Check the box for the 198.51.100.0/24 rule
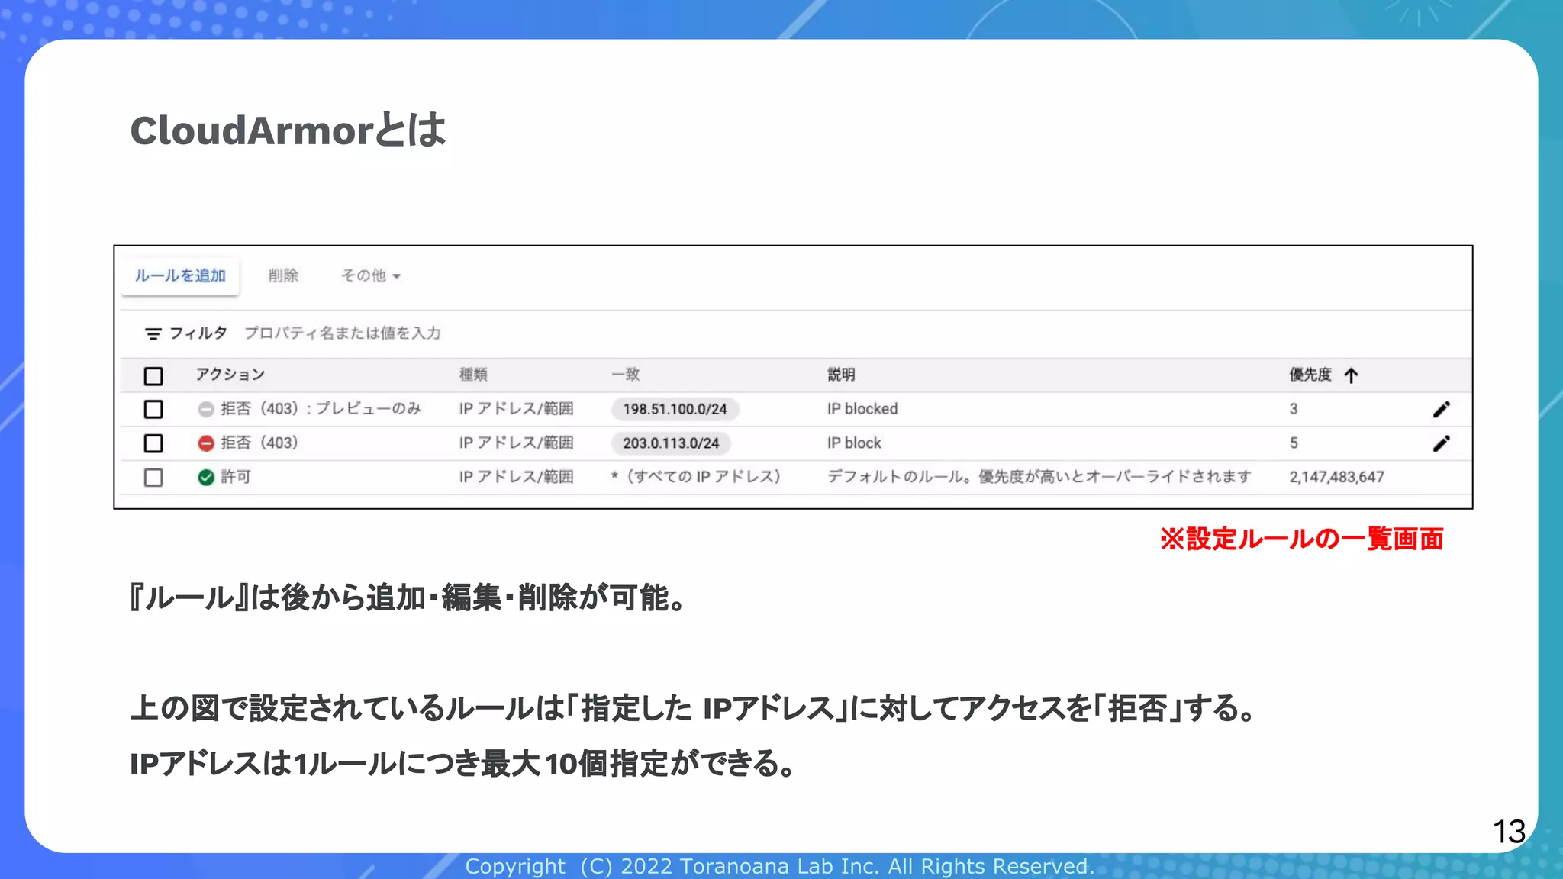This screenshot has width=1563, height=879. 153,409
